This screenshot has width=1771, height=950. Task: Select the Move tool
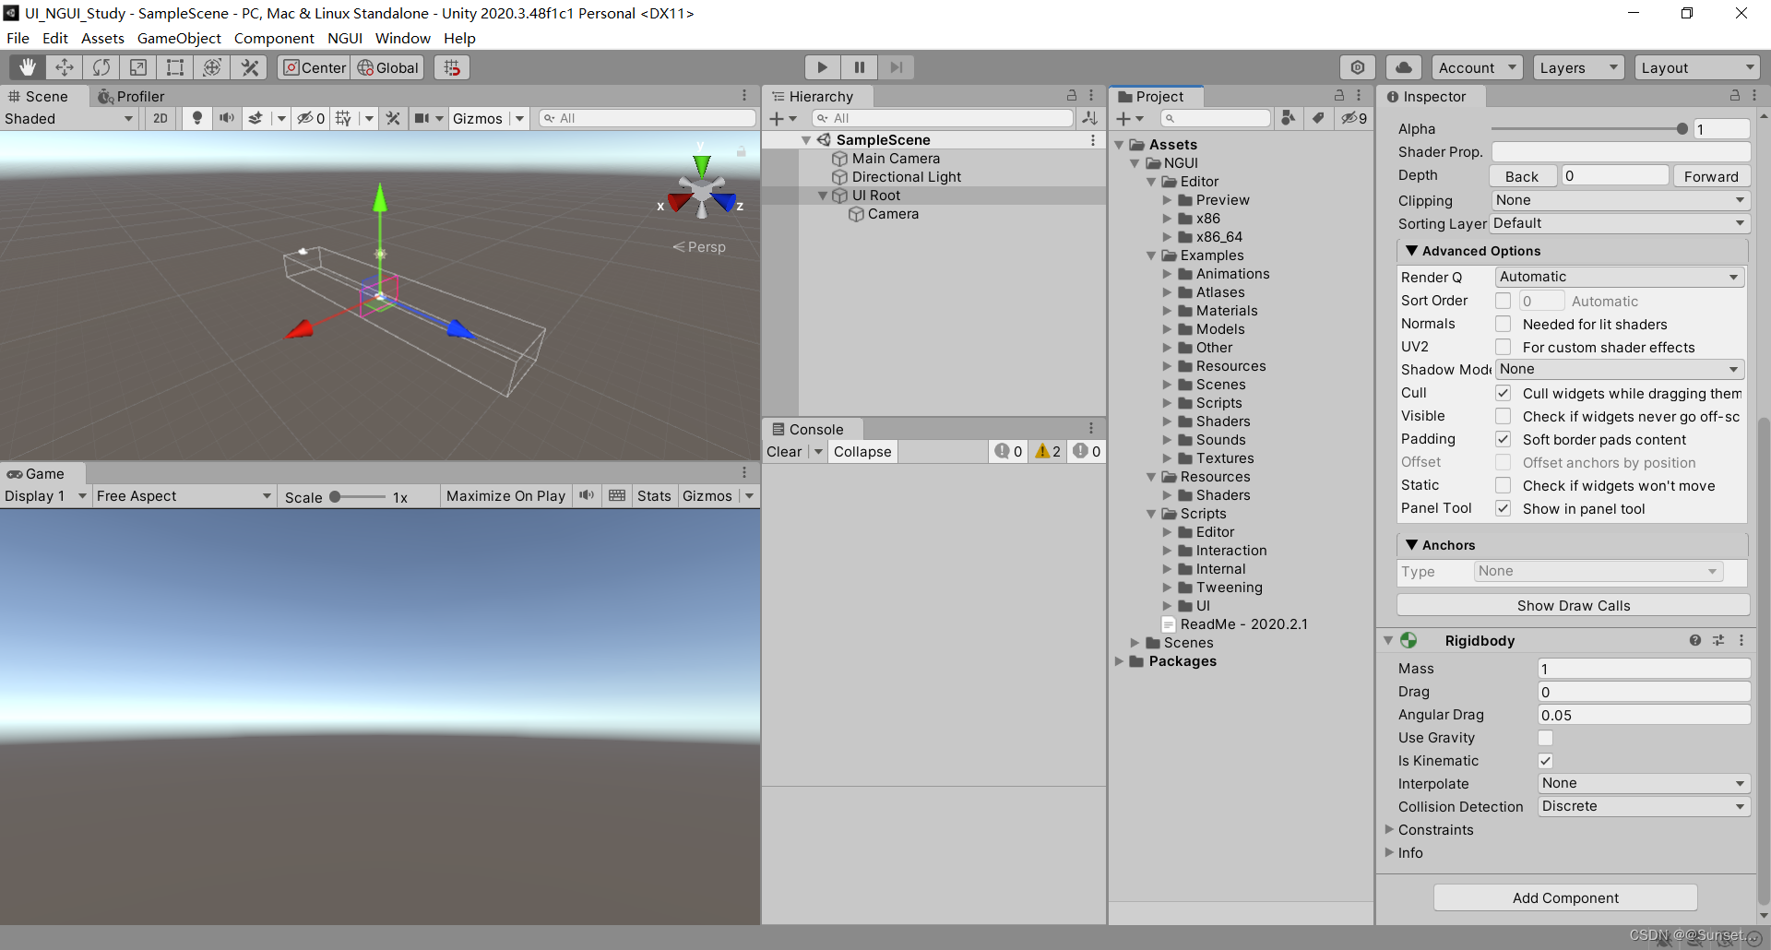(65, 67)
